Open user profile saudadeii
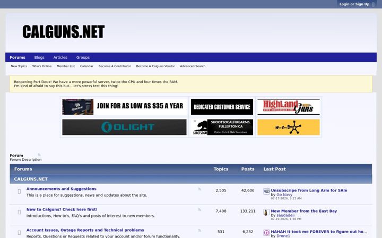The height and width of the screenshot is (238, 382). pyautogui.click(x=285, y=215)
